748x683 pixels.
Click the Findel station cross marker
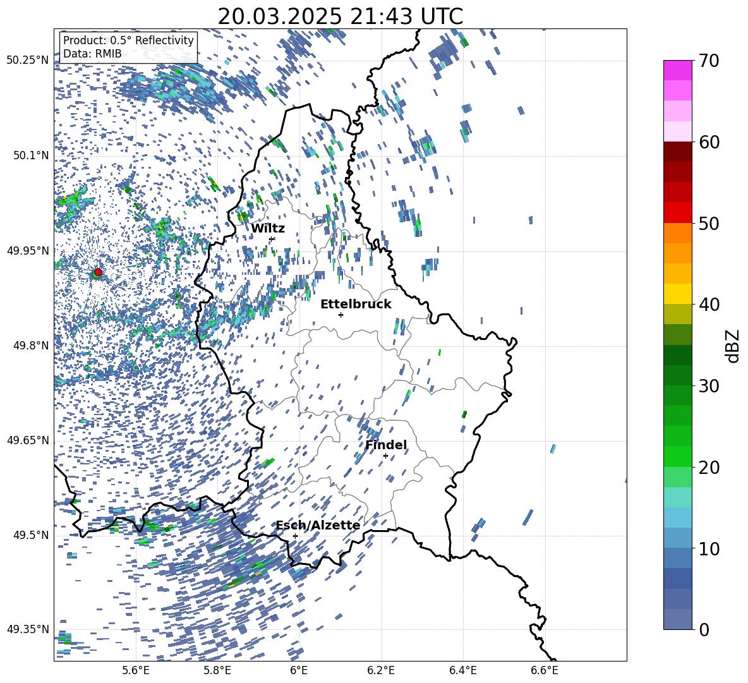(385, 456)
